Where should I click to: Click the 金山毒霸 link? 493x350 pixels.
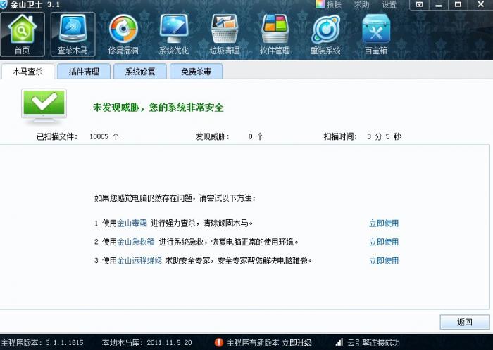132,223
